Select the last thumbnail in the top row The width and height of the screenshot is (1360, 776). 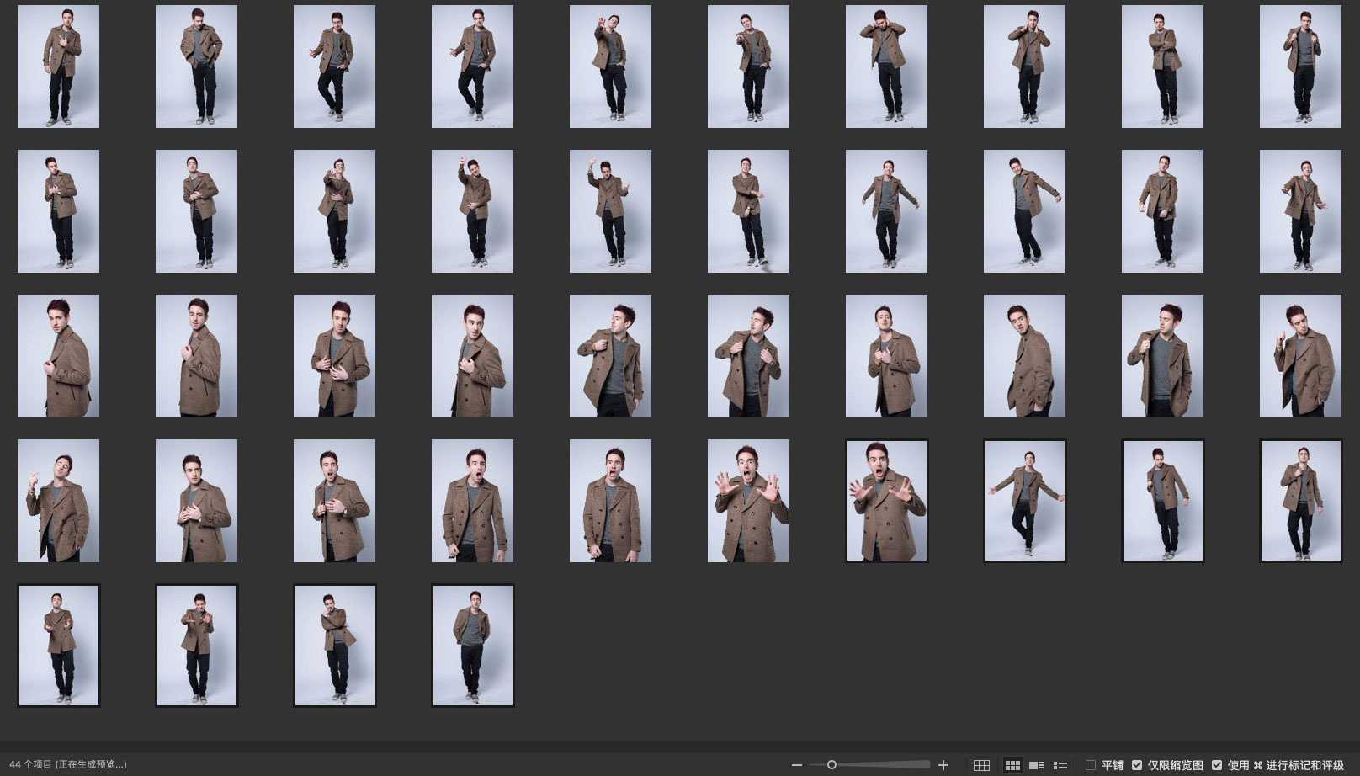1300,66
